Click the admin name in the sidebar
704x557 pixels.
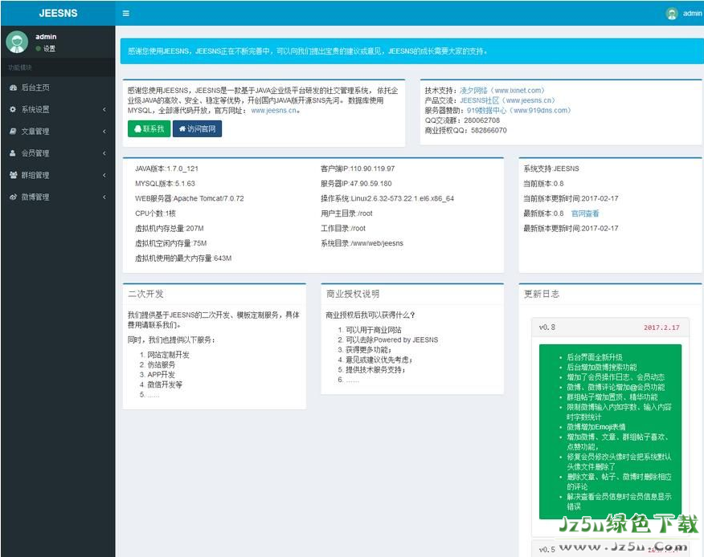coord(46,37)
